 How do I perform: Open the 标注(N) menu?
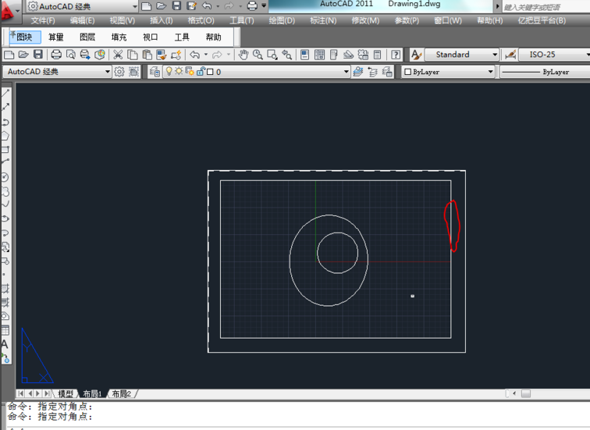coord(323,21)
